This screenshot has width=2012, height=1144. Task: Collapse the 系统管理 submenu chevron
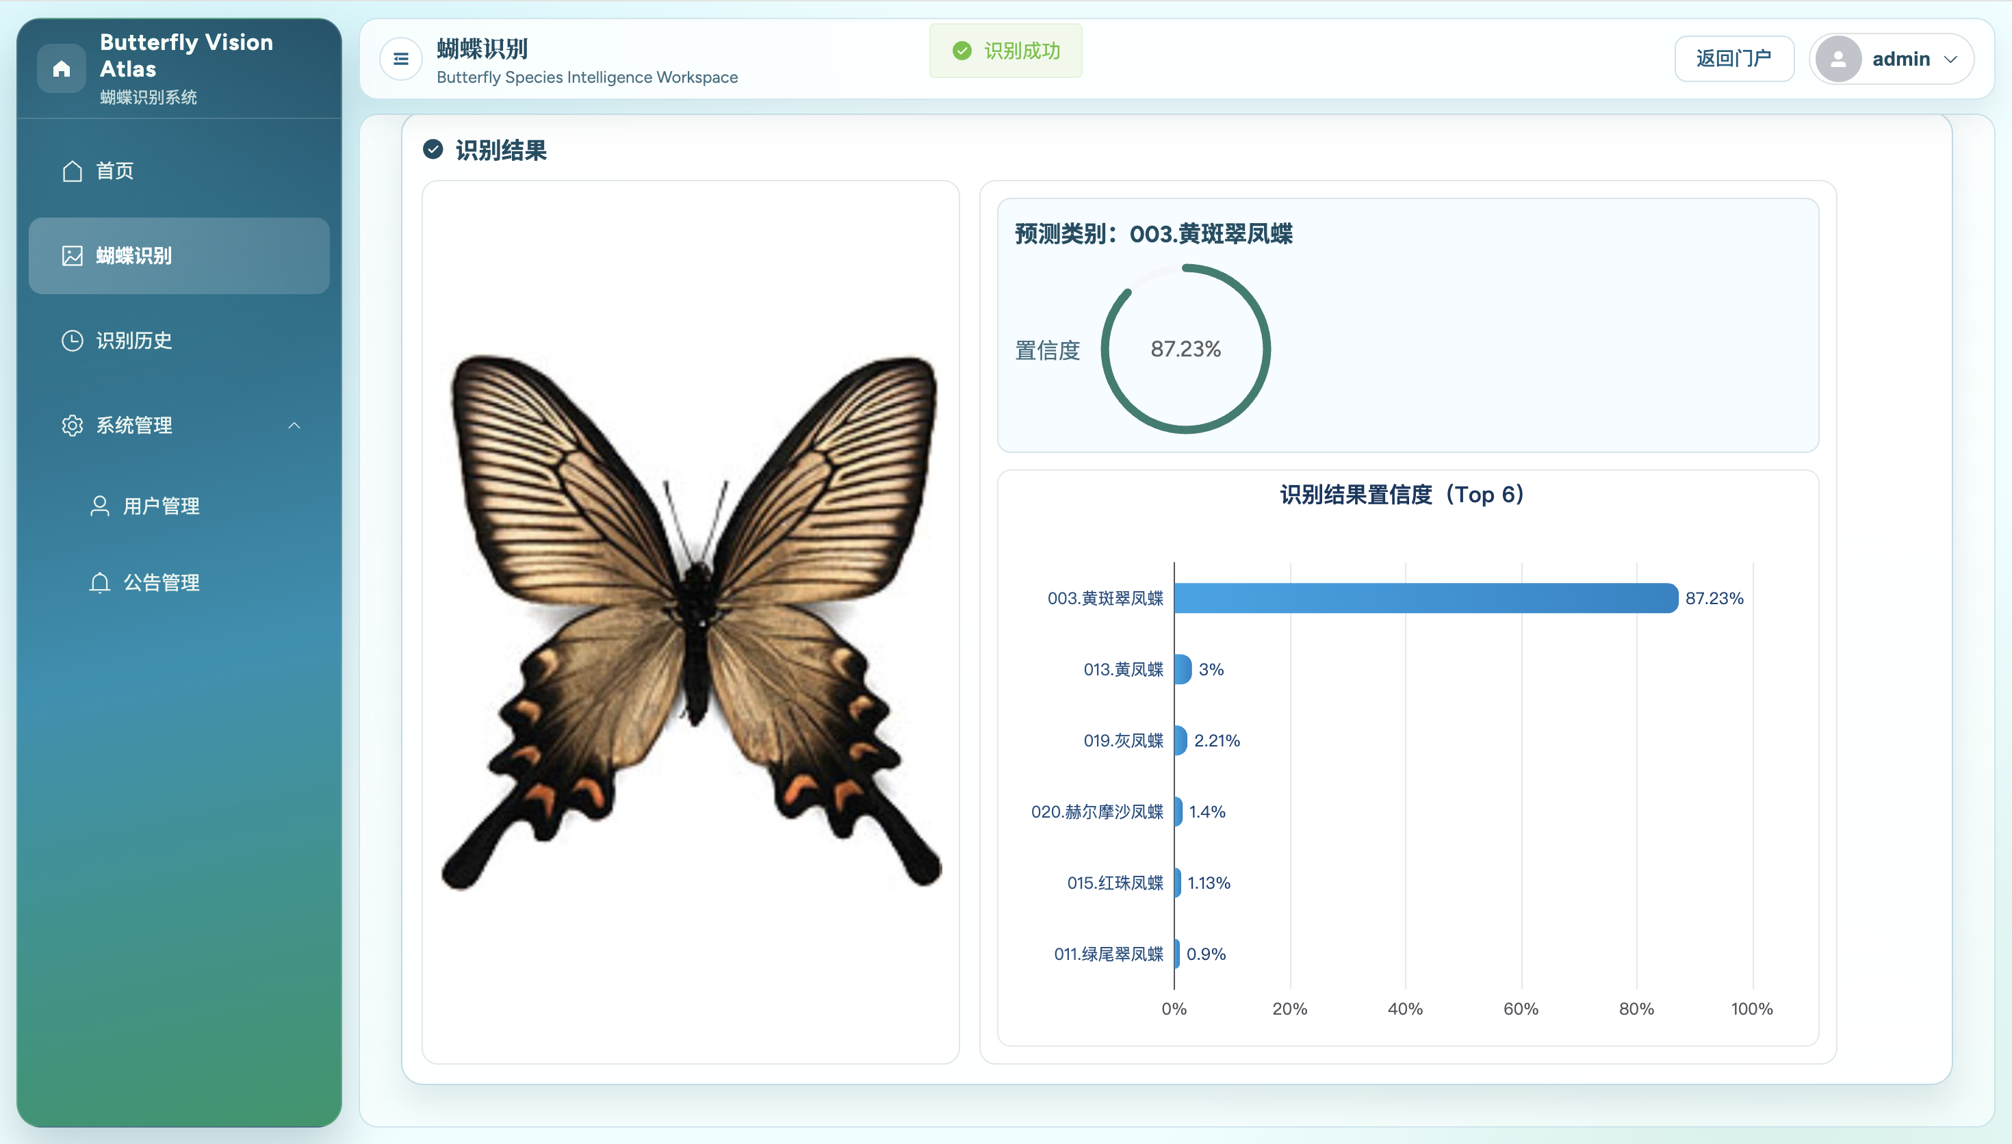294,425
